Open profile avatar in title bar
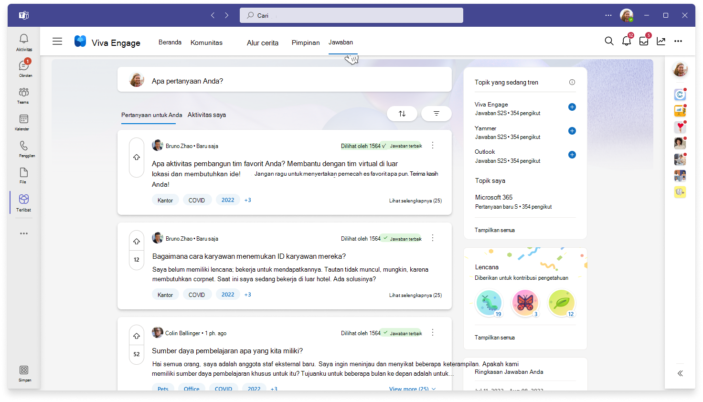703x402 pixels. point(627,15)
